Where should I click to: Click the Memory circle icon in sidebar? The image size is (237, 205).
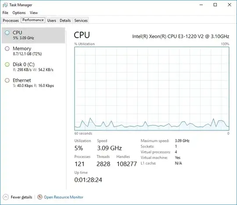point(7,49)
